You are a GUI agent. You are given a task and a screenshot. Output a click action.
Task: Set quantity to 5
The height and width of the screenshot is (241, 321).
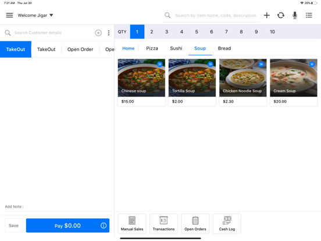point(197,32)
